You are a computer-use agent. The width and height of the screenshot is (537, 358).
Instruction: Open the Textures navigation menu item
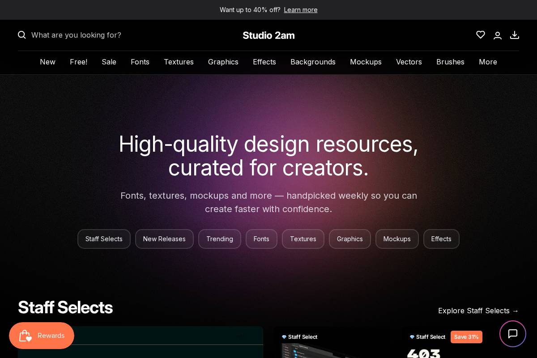(x=179, y=62)
